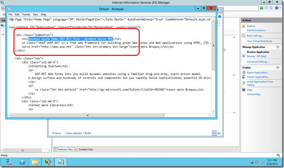The height and width of the screenshot is (168, 284).
Task: Open File Explorer from the taskbar
Action: pyautogui.click(x=35, y=162)
